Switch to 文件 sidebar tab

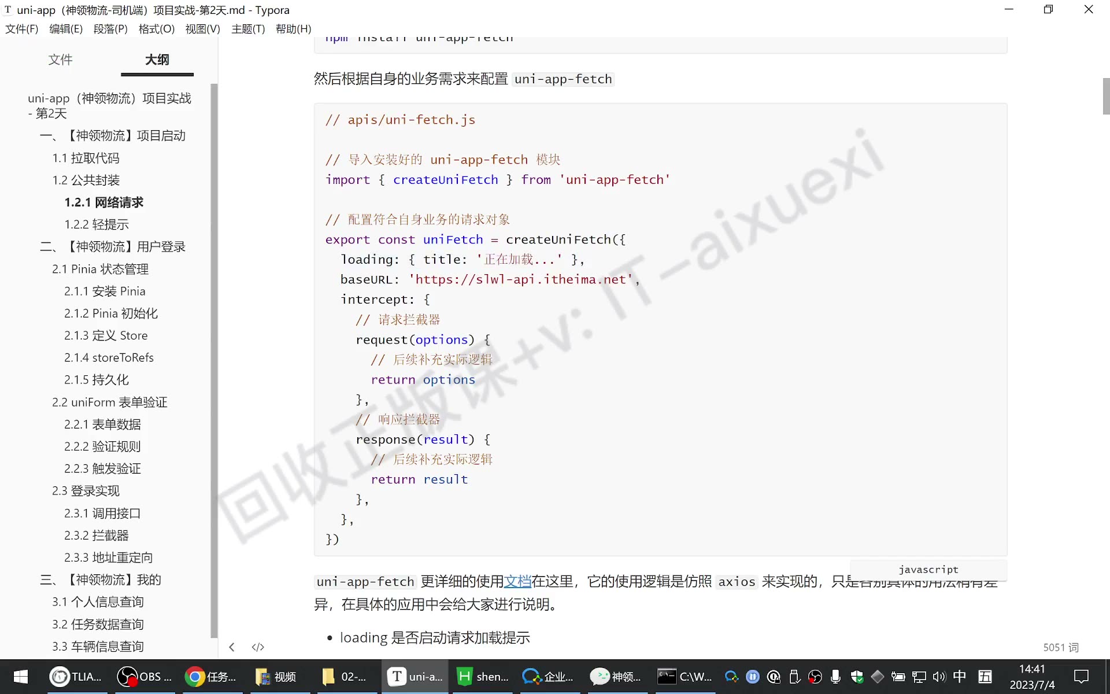click(60, 60)
